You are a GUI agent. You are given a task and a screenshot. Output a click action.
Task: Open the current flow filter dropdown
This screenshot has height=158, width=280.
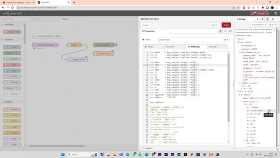tap(259, 25)
